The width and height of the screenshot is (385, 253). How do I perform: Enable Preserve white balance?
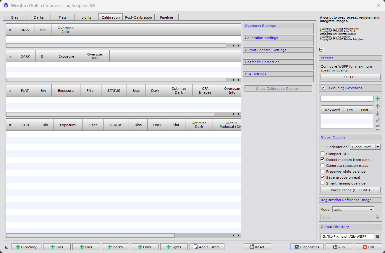click(323, 171)
